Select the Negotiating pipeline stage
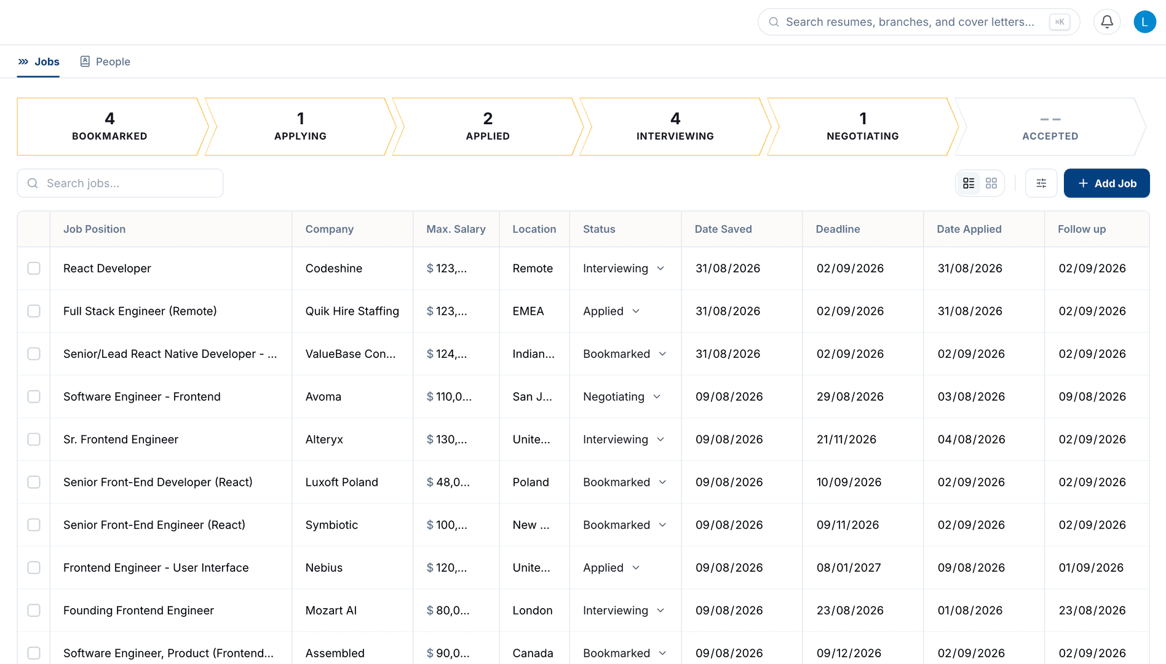This screenshot has width=1166, height=664. tap(863, 127)
